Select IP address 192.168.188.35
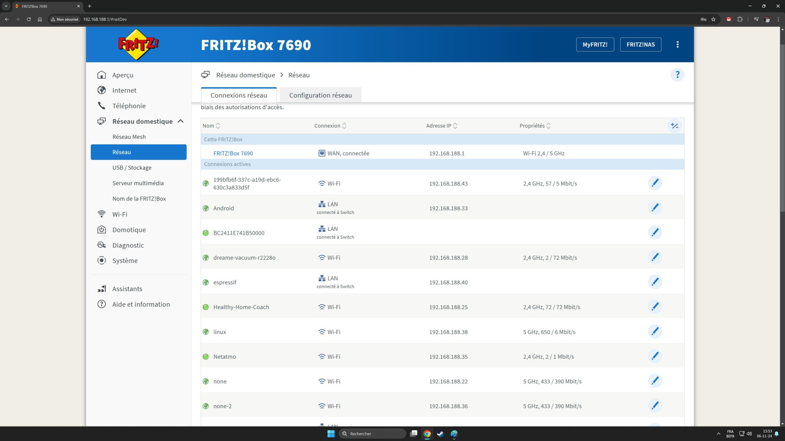 tap(448, 356)
